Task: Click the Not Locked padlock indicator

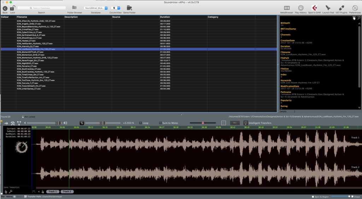Action: point(23,117)
